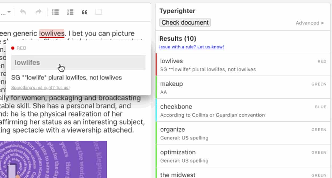Click the undo arrow icon
The image size is (332, 178).
23,12
